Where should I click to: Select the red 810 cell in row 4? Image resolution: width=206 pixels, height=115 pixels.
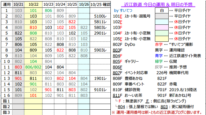pos(33,27)
